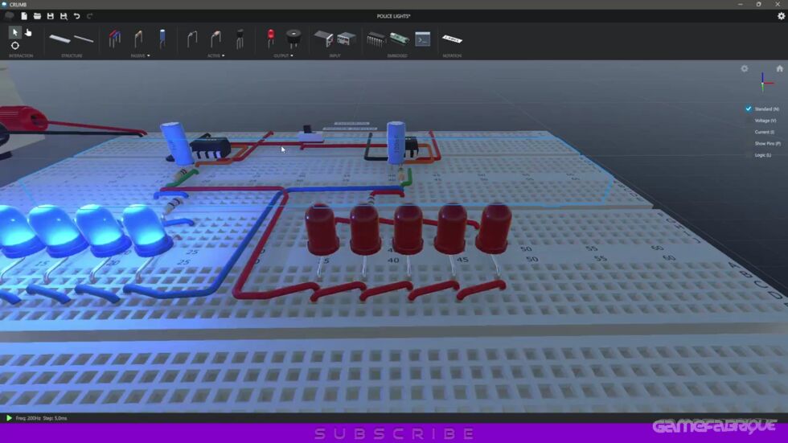Click the Freq 200Hz Step 5.0ms status text
The image size is (788, 443).
[x=41, y=418]
